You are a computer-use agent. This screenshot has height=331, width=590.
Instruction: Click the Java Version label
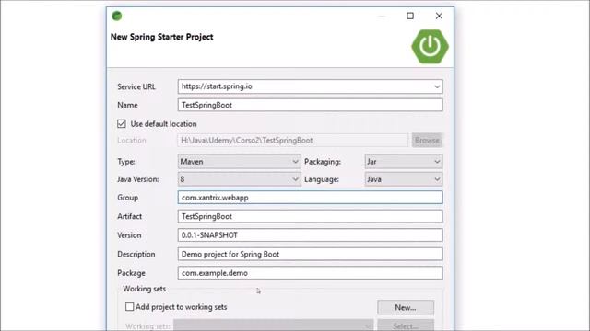coord(137,179)
